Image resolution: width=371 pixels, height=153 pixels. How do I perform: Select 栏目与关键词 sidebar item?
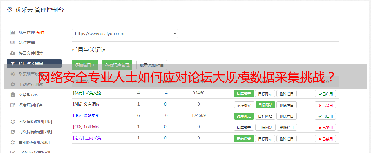click(34, 64)
